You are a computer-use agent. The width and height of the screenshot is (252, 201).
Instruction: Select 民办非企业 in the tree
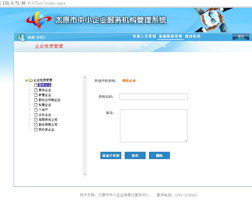click(x=46, y=130)
